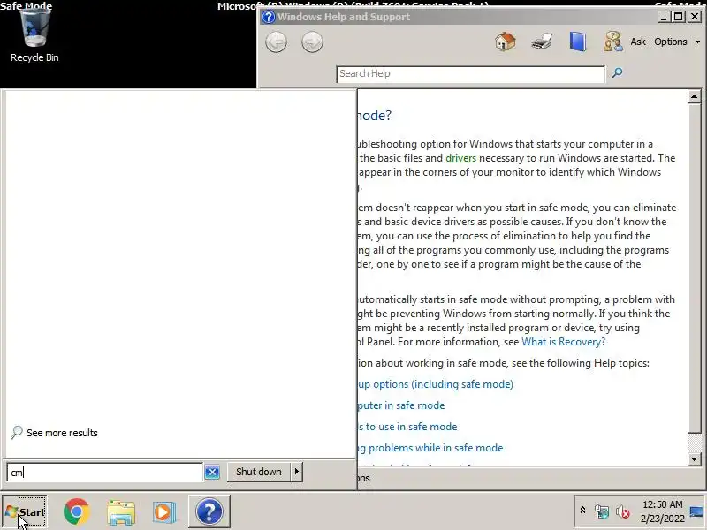Click Help scrollbar down arrow

point(694,459)
